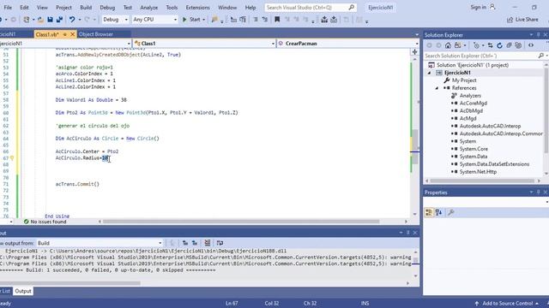Click the lightbulb quick actions icon on line 67
Image resolution: width=549 pixels, height=308 pixels.
[12, 158]
